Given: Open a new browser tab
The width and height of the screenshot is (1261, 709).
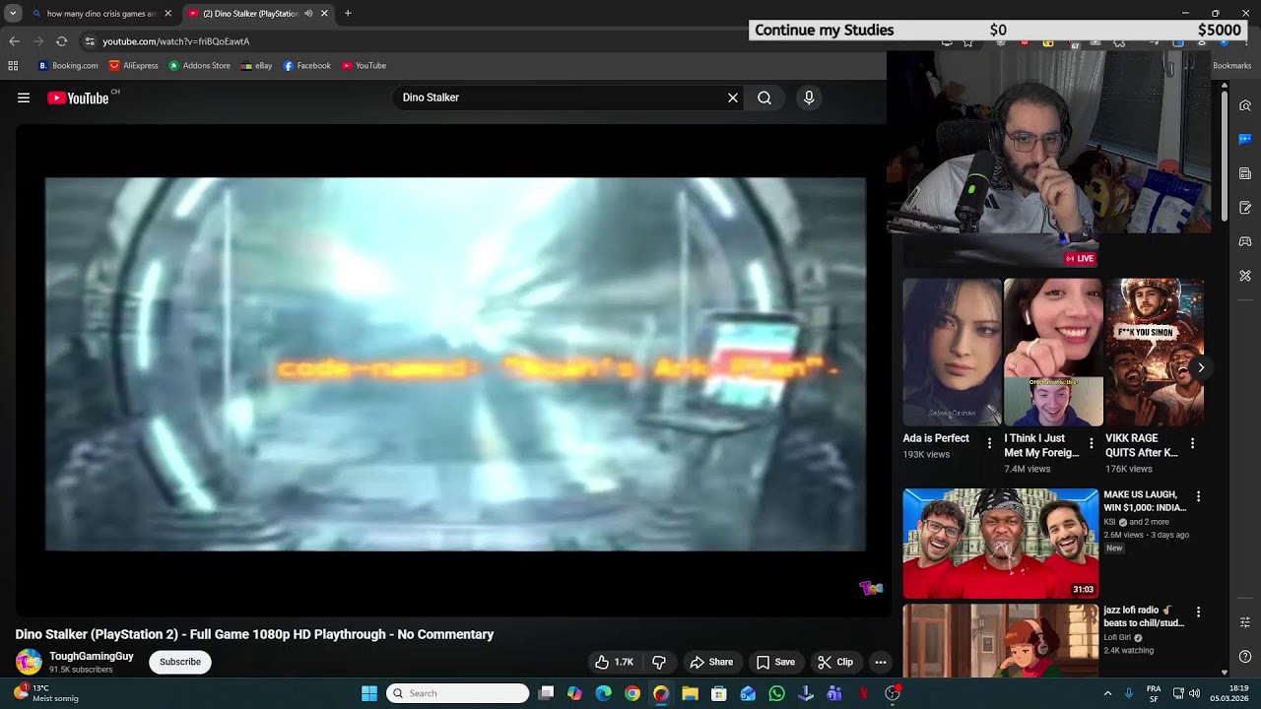Looking at the screenshot, I should click(x=348, y=14).
